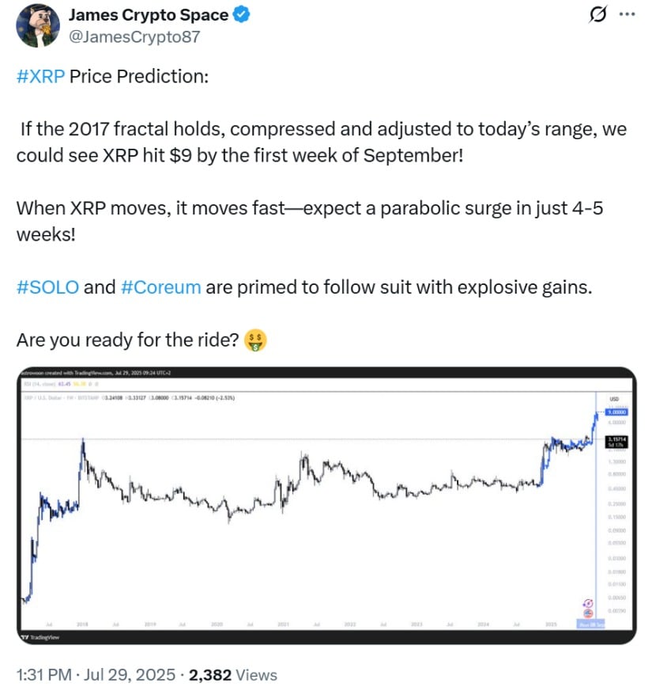Open the three-dots more menu

(627, 14)
